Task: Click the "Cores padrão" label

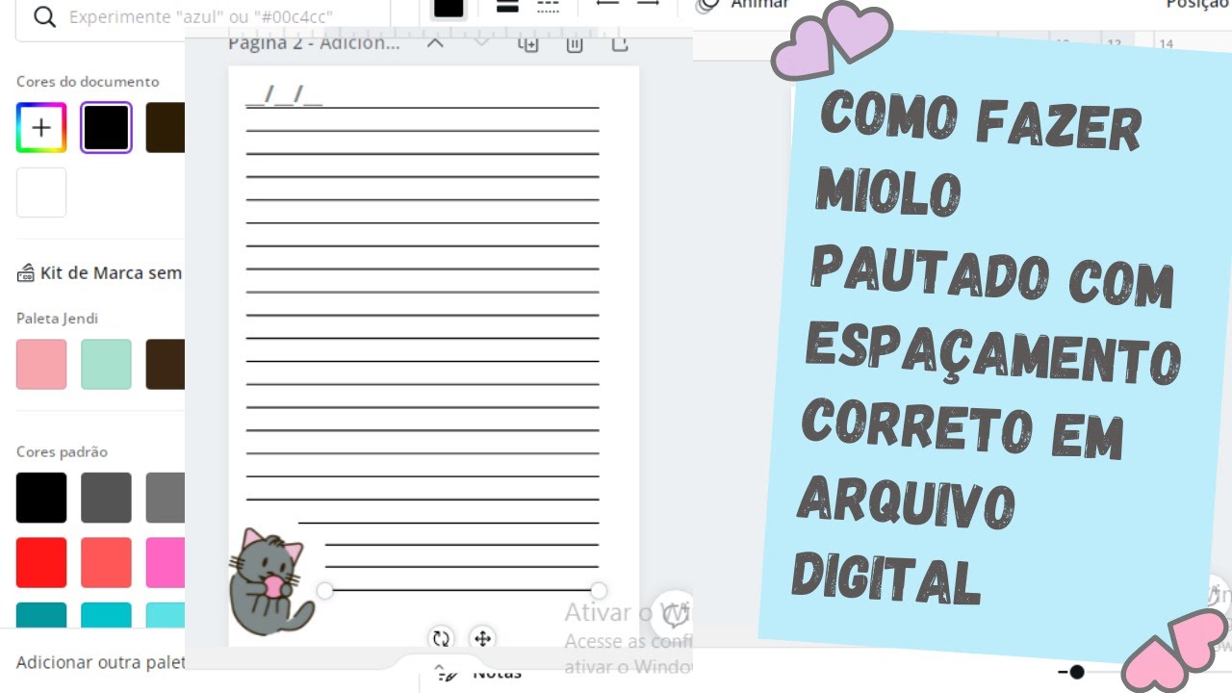Action: click(x=62, y=452)
